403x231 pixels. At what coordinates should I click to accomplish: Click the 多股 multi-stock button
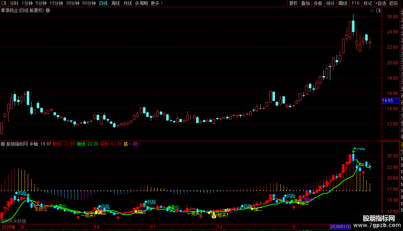click(318, 3)
